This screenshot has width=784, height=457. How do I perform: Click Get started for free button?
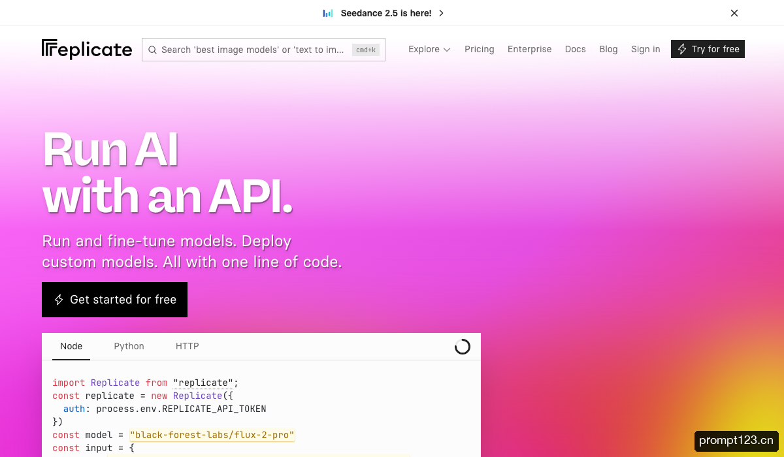coord(114,300)
